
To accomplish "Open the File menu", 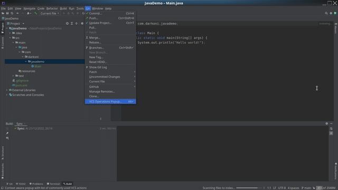I will tap(3, 8).
